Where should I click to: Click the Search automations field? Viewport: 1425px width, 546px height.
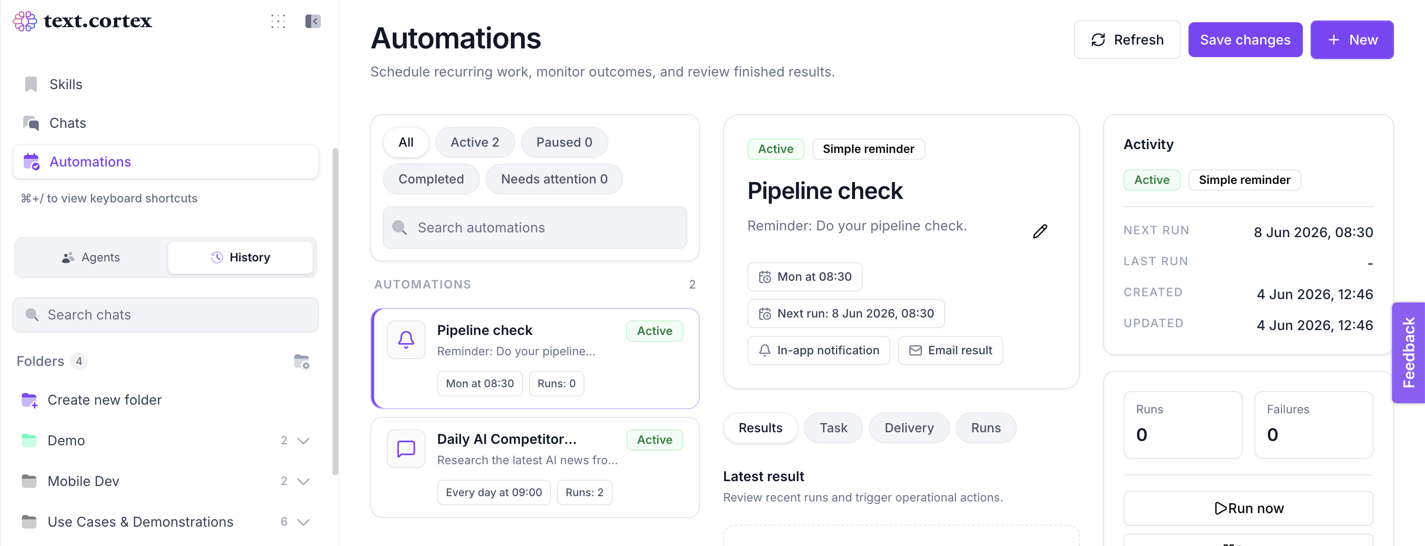[535, 227]
